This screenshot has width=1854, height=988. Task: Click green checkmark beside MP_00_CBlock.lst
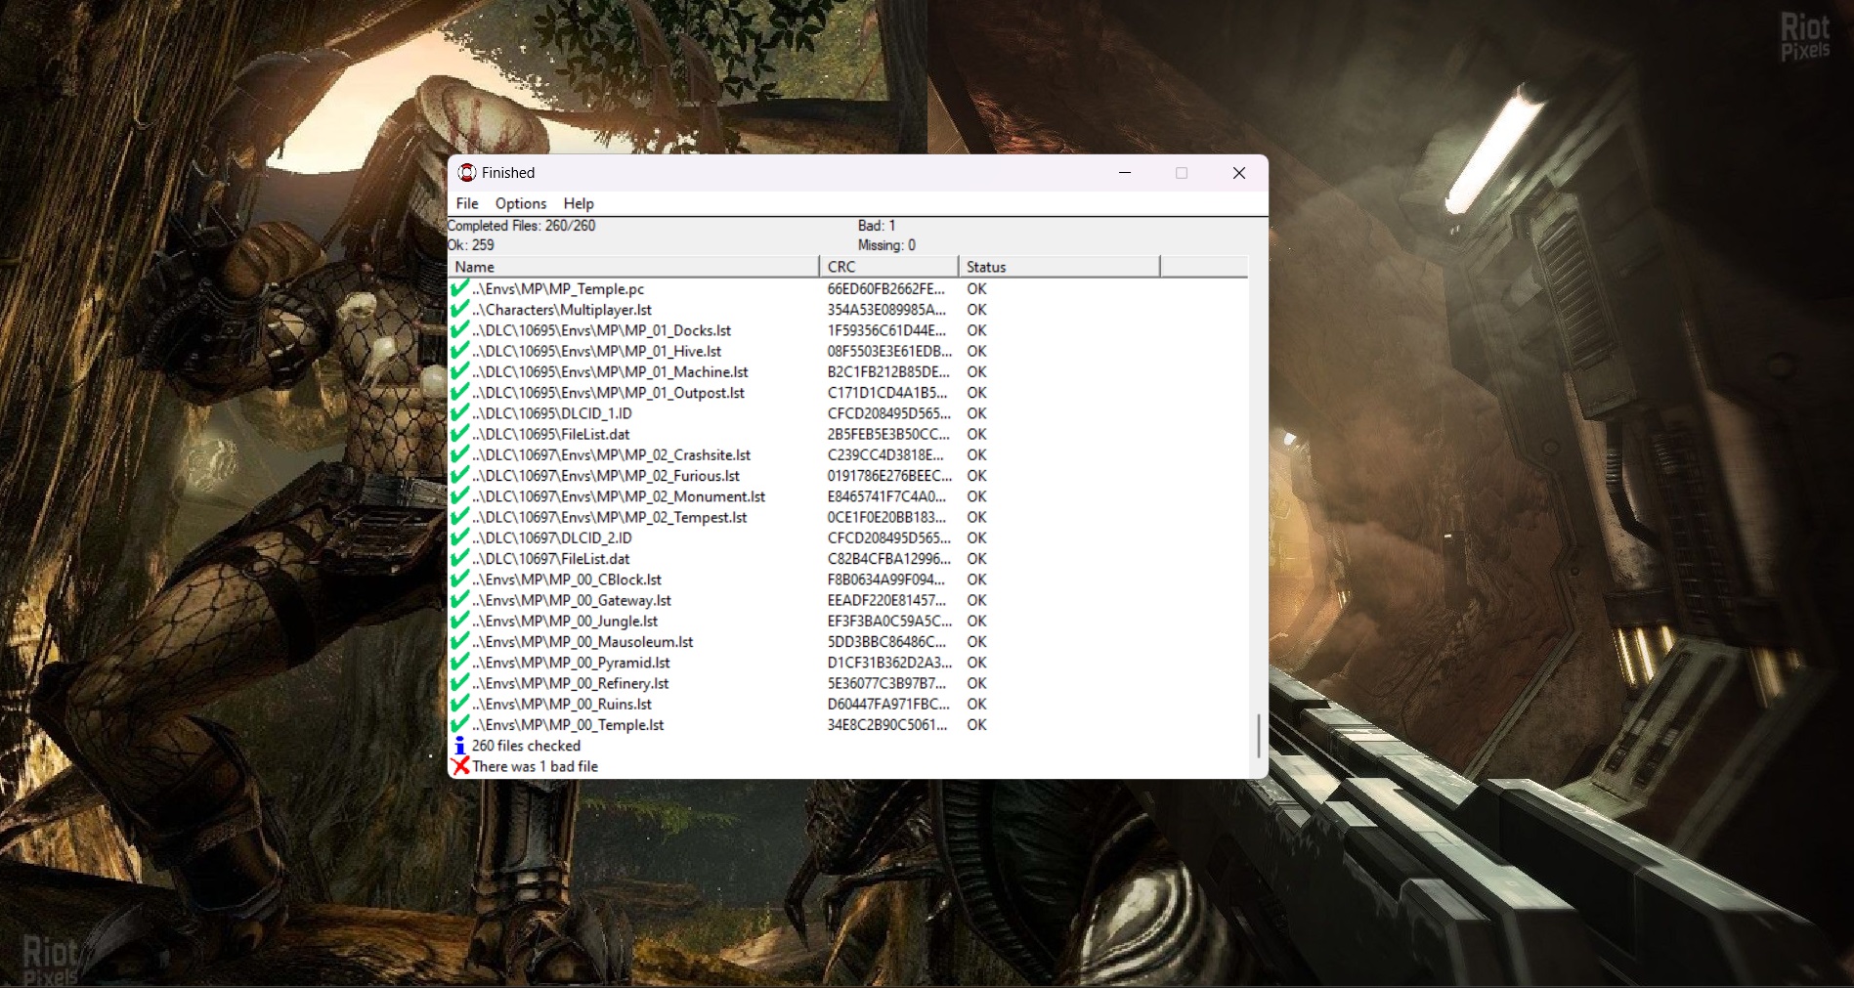coord(459,579)
